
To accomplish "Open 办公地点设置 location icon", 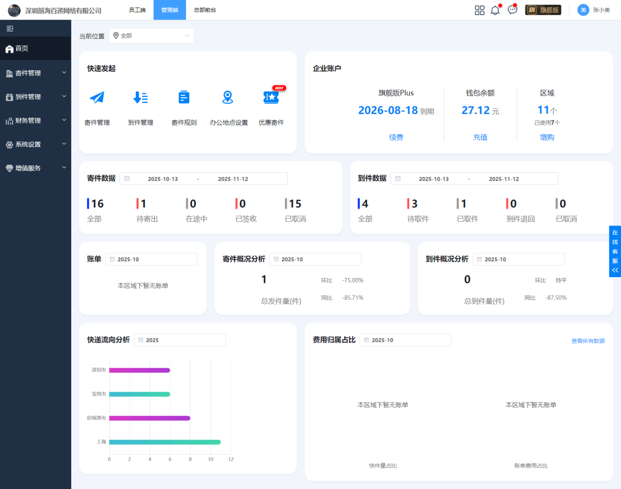I will pyautogui.click(x=228, y=98).
